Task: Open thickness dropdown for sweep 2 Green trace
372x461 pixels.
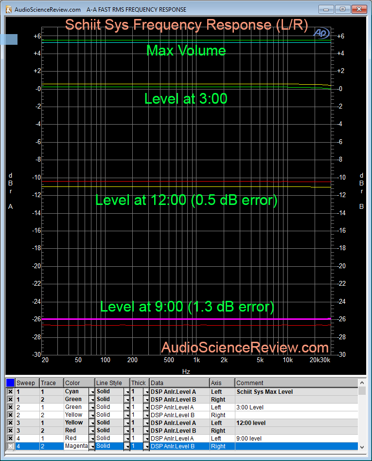Action: click(146, 407)
